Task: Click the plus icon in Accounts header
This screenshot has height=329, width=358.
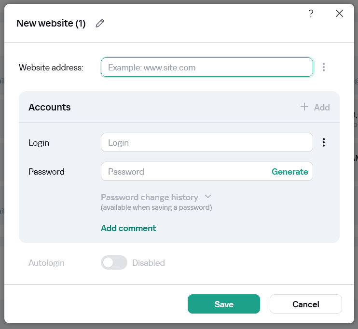Action: 304,107
